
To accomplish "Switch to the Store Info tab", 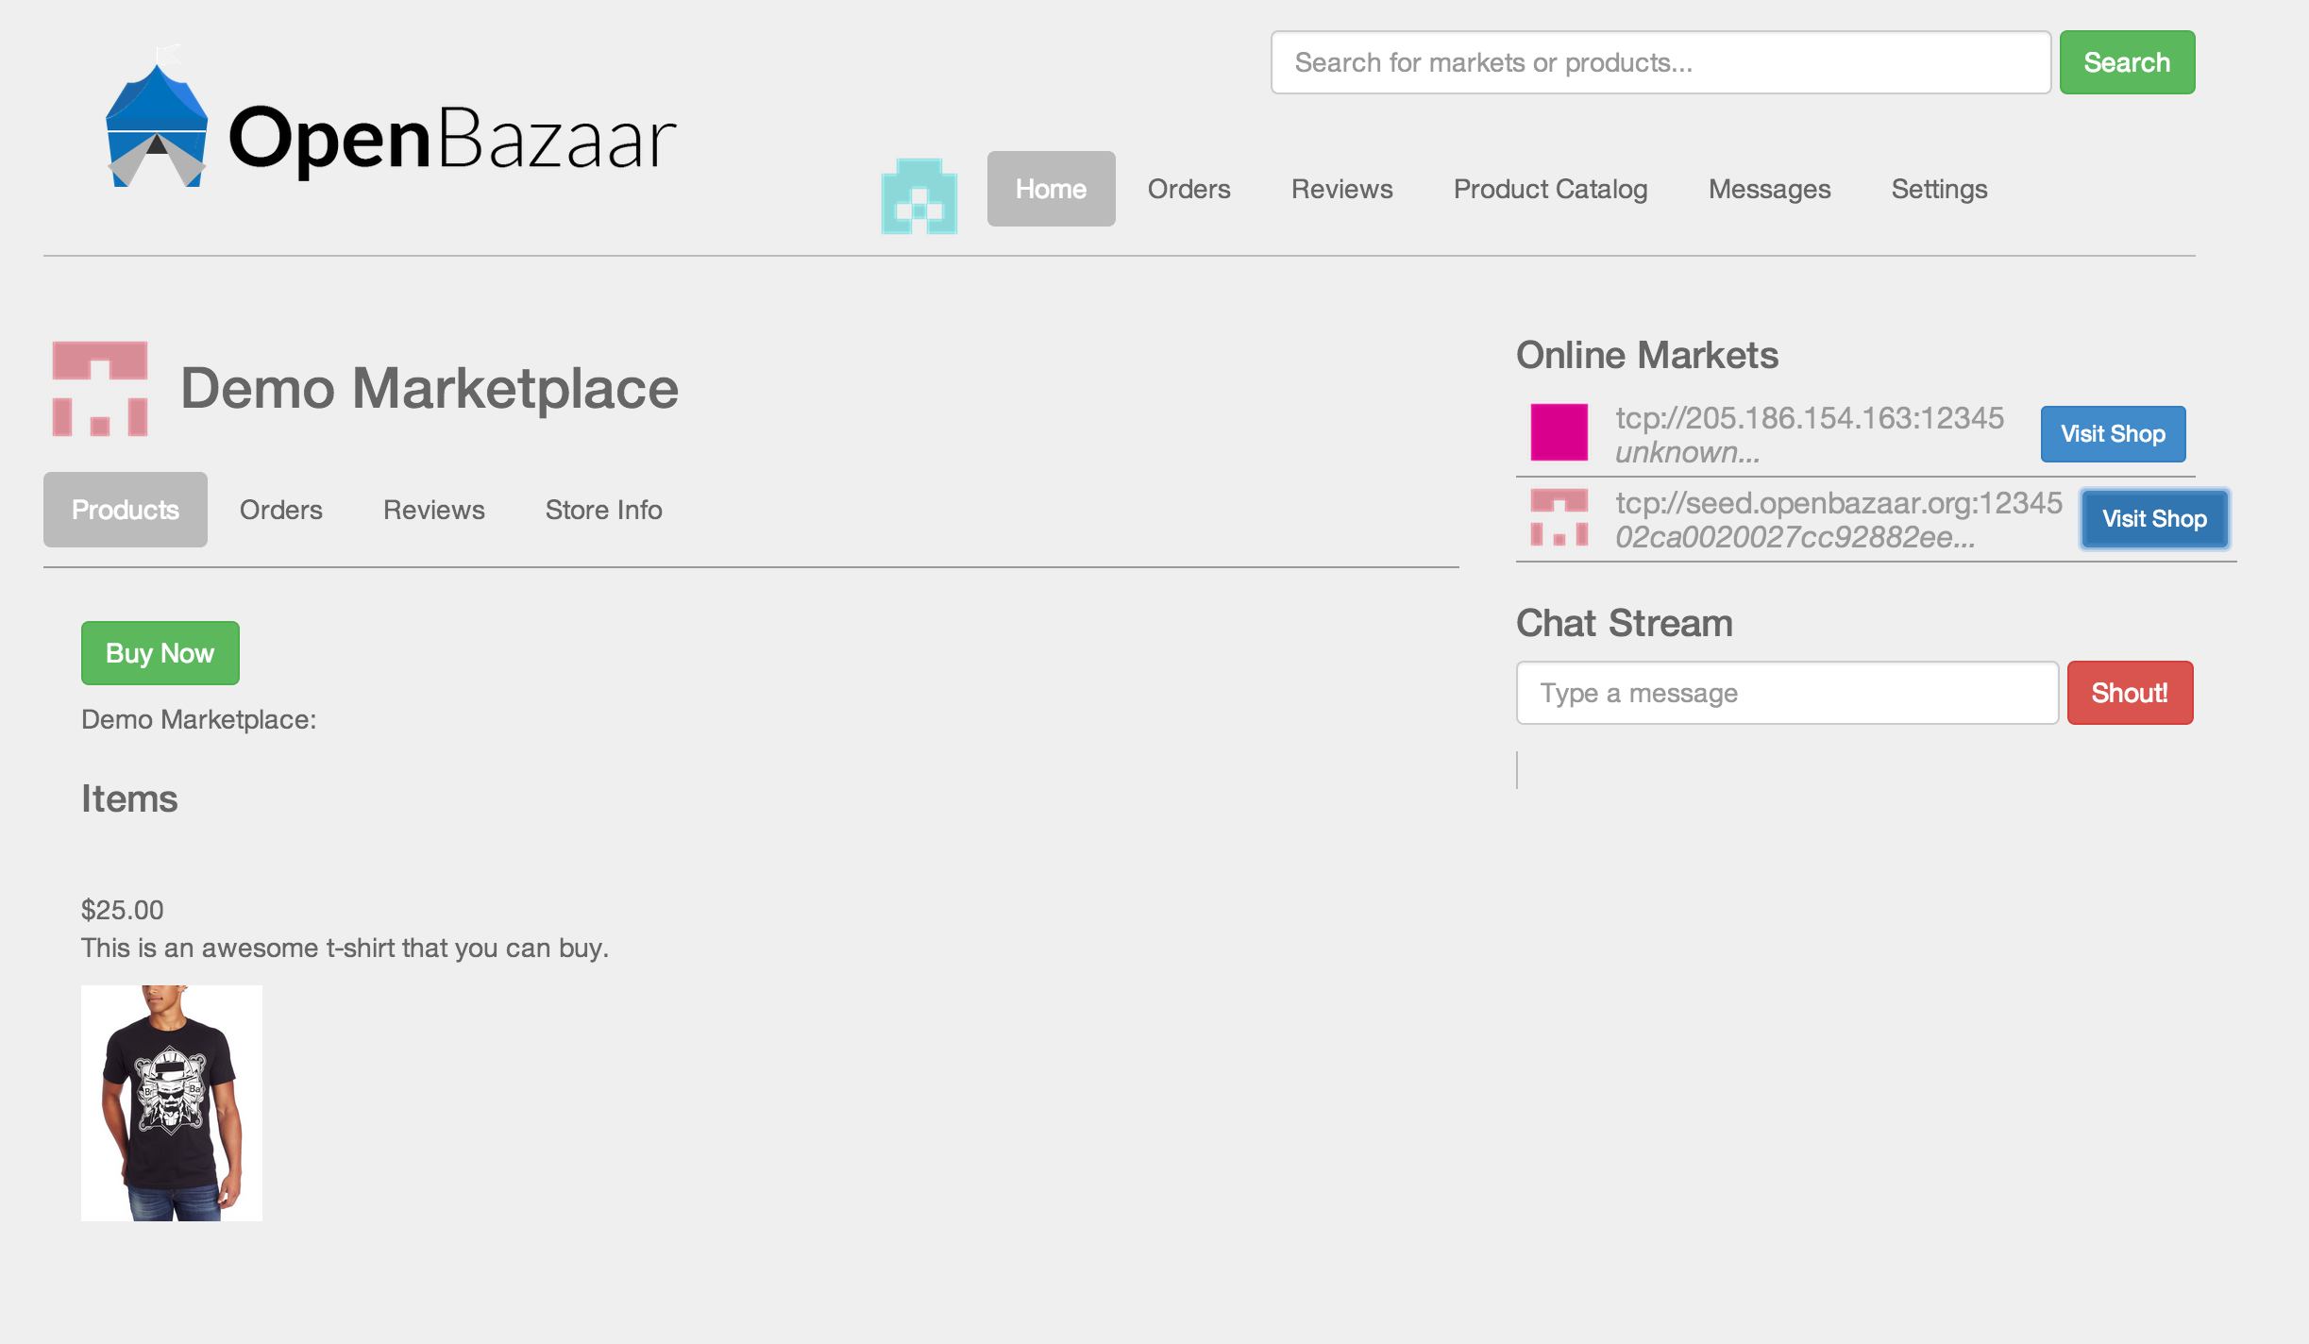I will (x=603, y=510).
